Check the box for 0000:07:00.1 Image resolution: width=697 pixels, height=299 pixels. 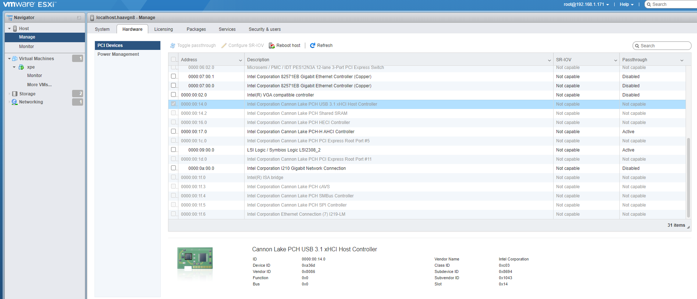pos(174,76)
